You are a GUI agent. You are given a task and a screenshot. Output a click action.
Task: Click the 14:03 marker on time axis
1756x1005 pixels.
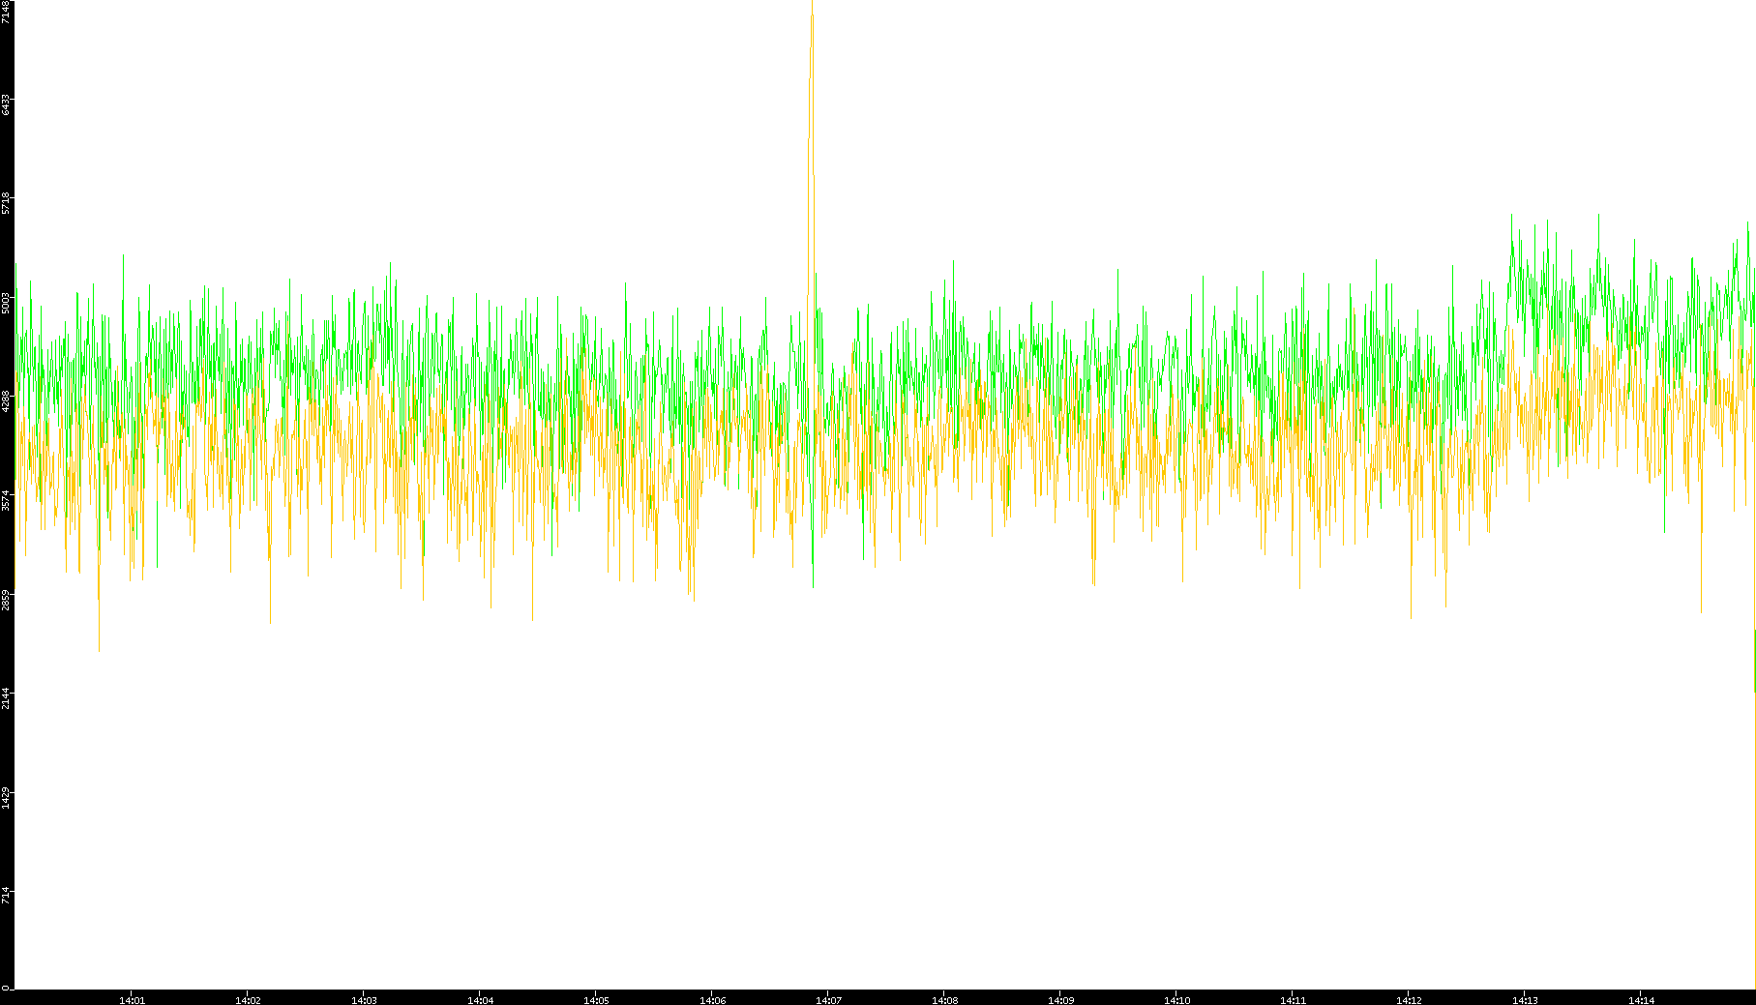(364, 999)
